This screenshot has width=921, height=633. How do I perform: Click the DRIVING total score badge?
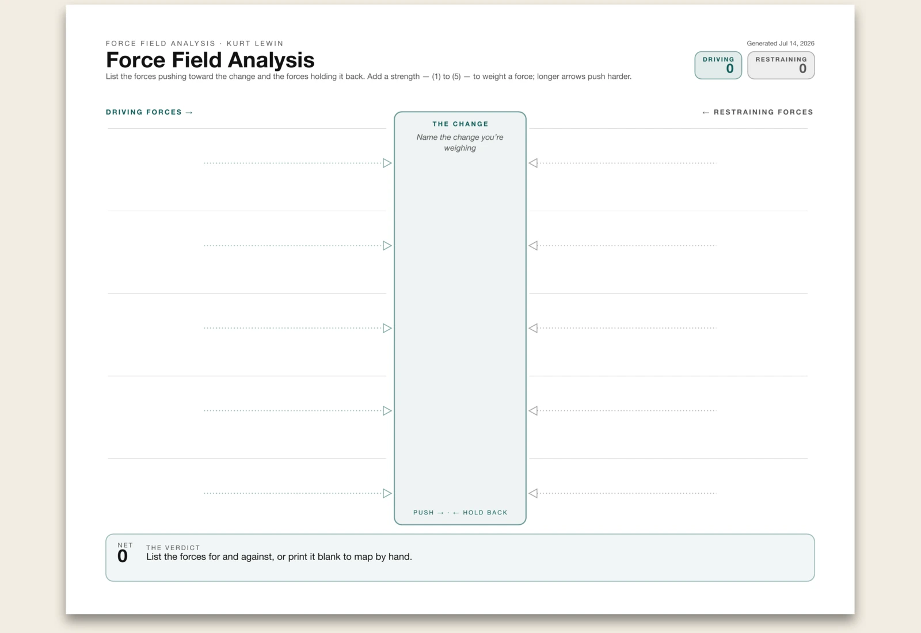718,65
